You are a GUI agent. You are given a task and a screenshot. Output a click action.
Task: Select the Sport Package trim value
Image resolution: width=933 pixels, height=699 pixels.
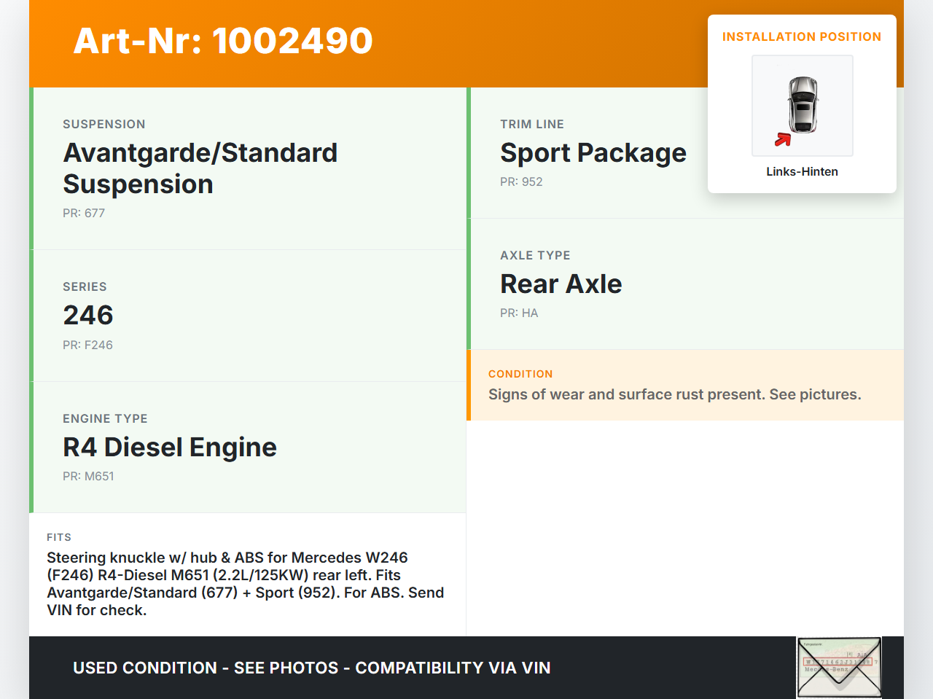coord(593,152)
